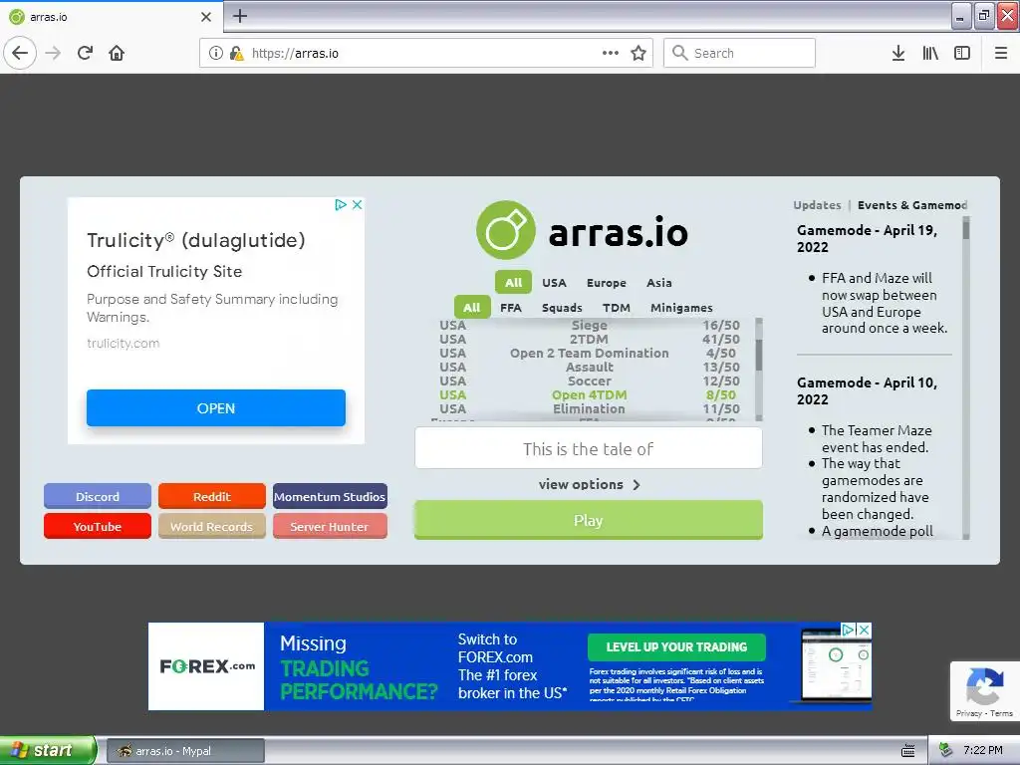Image resolution: width=1020 pixels, height=765 pixels.
Task: Select Open 2 Team Domination server
Action: click(x=590, y=353)
